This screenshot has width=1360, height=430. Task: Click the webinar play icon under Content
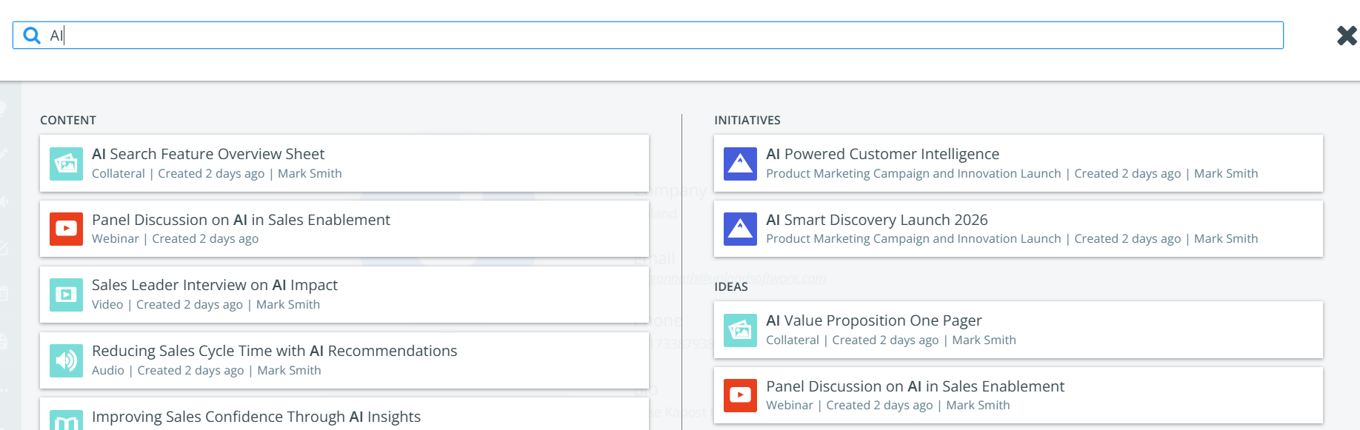66,229
